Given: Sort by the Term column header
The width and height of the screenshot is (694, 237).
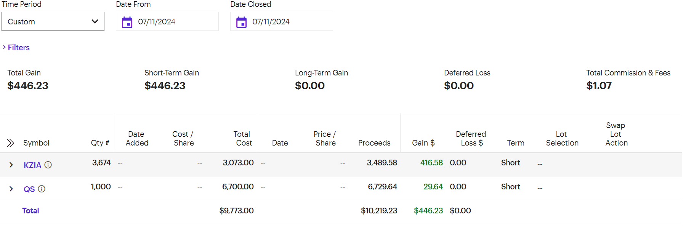Looking at the screenshot, I should (x=515, y=143).
